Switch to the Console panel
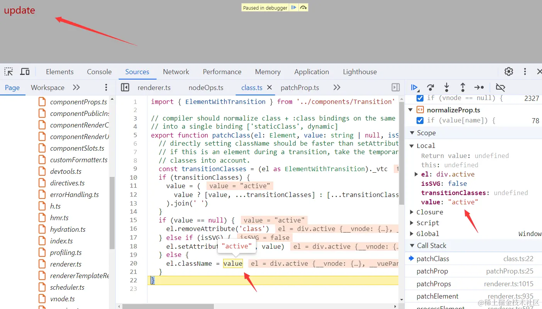The image size is (542, 309). tap(99, 72)
